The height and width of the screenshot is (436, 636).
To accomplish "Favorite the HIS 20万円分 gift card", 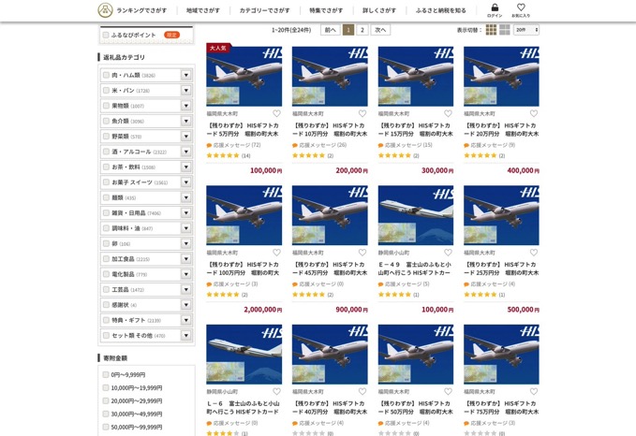I will pyautogui.click(x=534, y=113).
